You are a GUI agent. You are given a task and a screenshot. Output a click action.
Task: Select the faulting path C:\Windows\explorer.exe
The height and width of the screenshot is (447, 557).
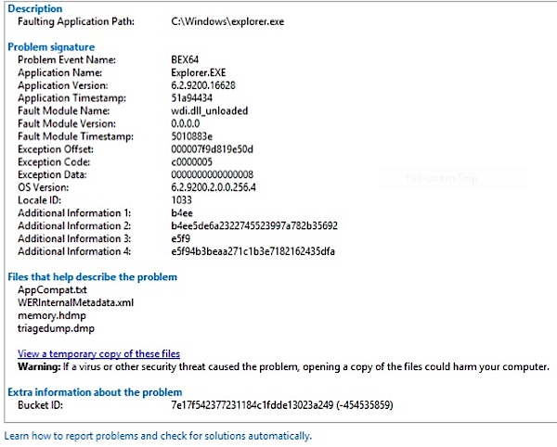coord(227,21)
